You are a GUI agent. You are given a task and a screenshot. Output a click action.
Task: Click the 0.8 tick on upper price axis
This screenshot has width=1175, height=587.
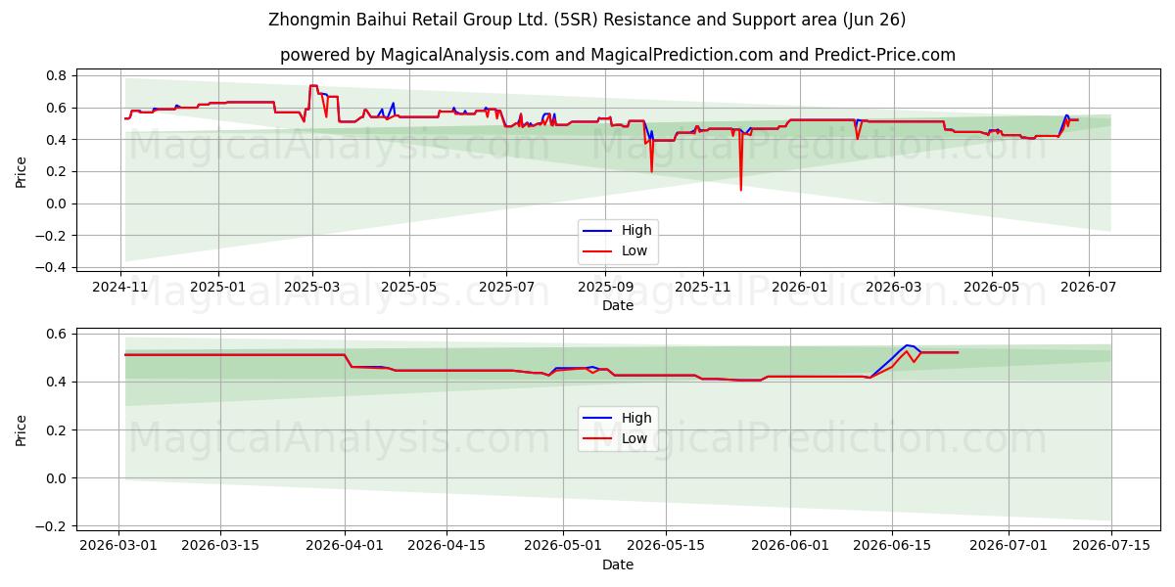point(57,75)
